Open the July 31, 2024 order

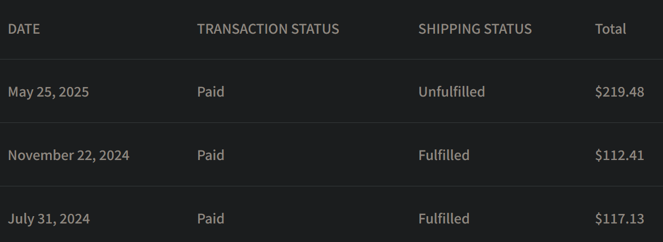49,219
